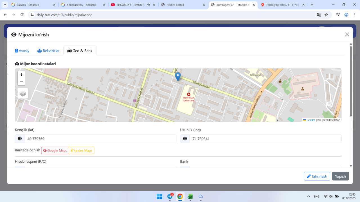Open the cloud app in the taskbar
Viewport: 360px width, 202px height.
[x=201, y=196]
